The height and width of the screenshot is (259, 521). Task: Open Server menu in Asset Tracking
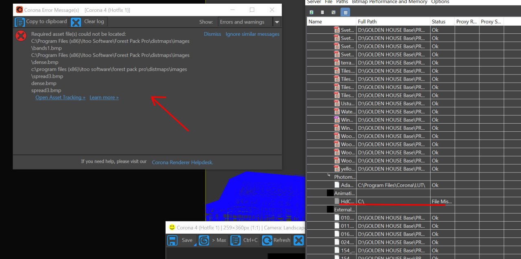click(314, 2)
